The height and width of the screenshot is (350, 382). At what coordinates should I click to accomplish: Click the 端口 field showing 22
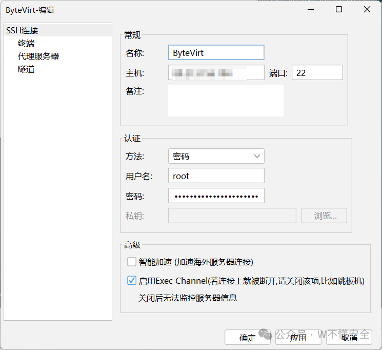pyautogui.click(x=317, y=72)
